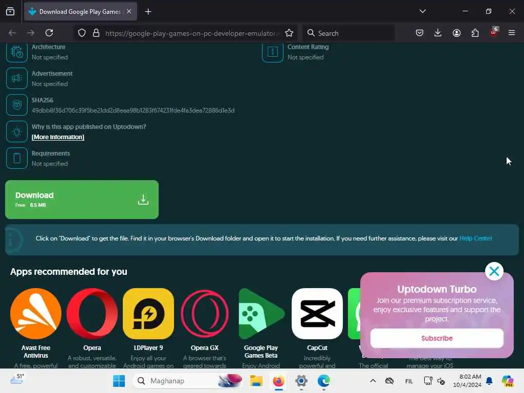Open clock and date panel

tap(467, 381)
